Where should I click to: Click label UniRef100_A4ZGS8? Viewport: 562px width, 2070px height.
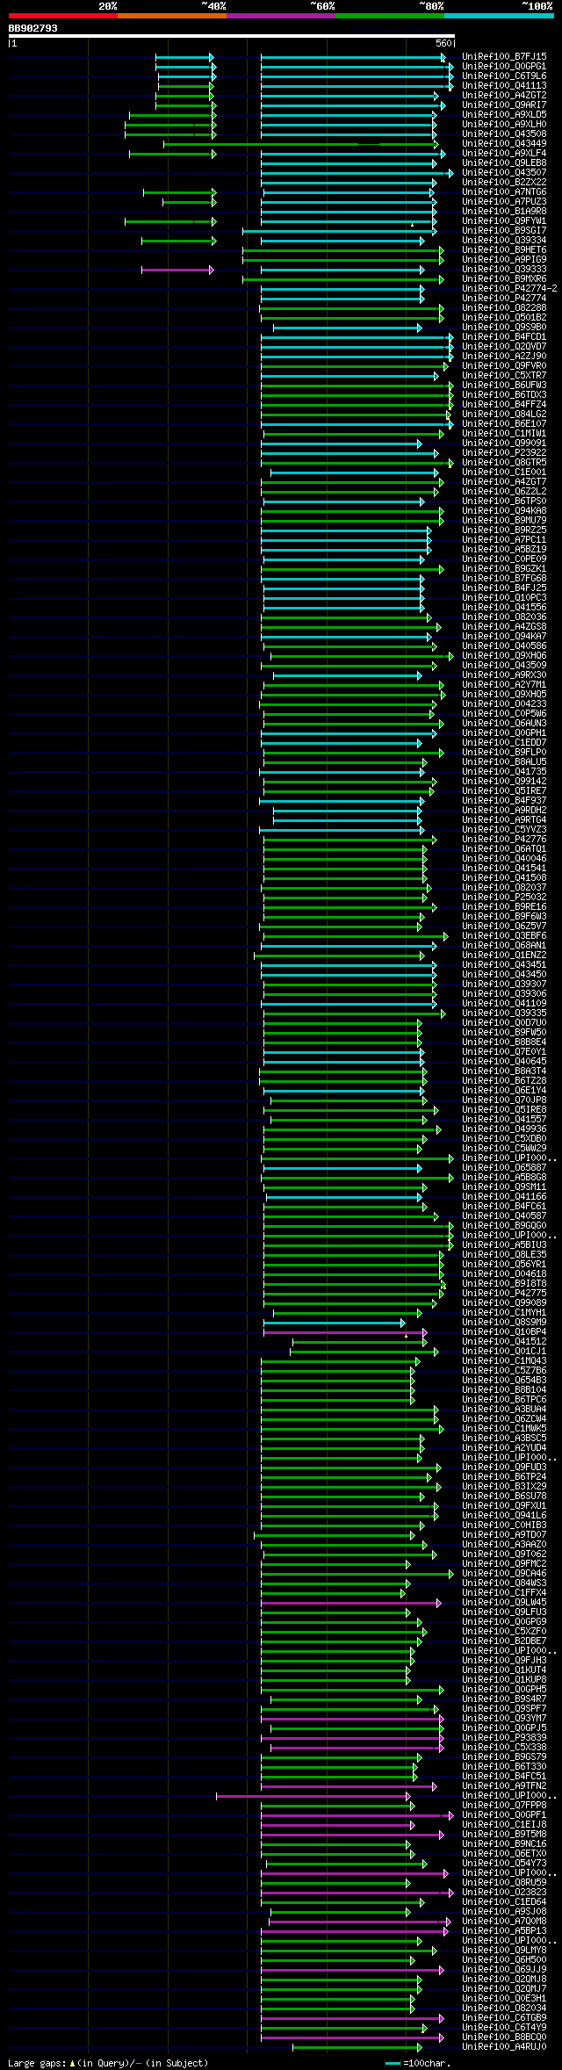504,626
